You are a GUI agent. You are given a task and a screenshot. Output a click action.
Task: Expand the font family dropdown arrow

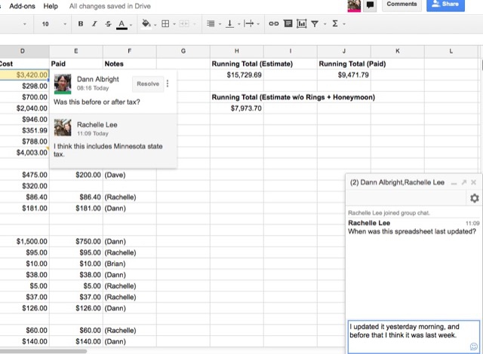[x=25, y=24]
